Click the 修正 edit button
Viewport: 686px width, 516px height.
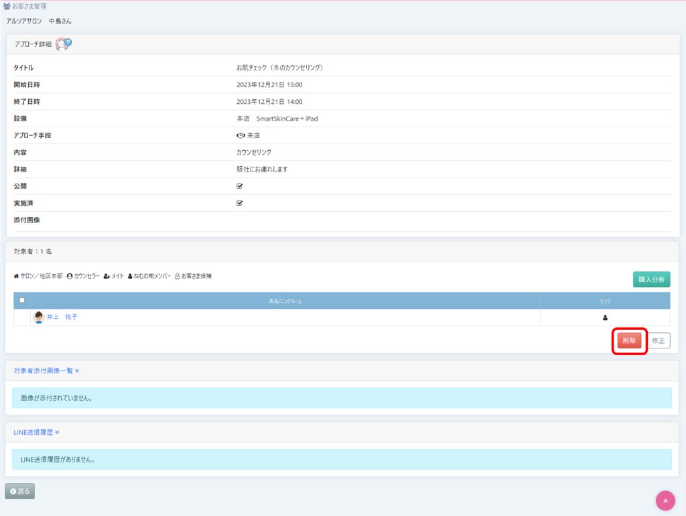658,340
